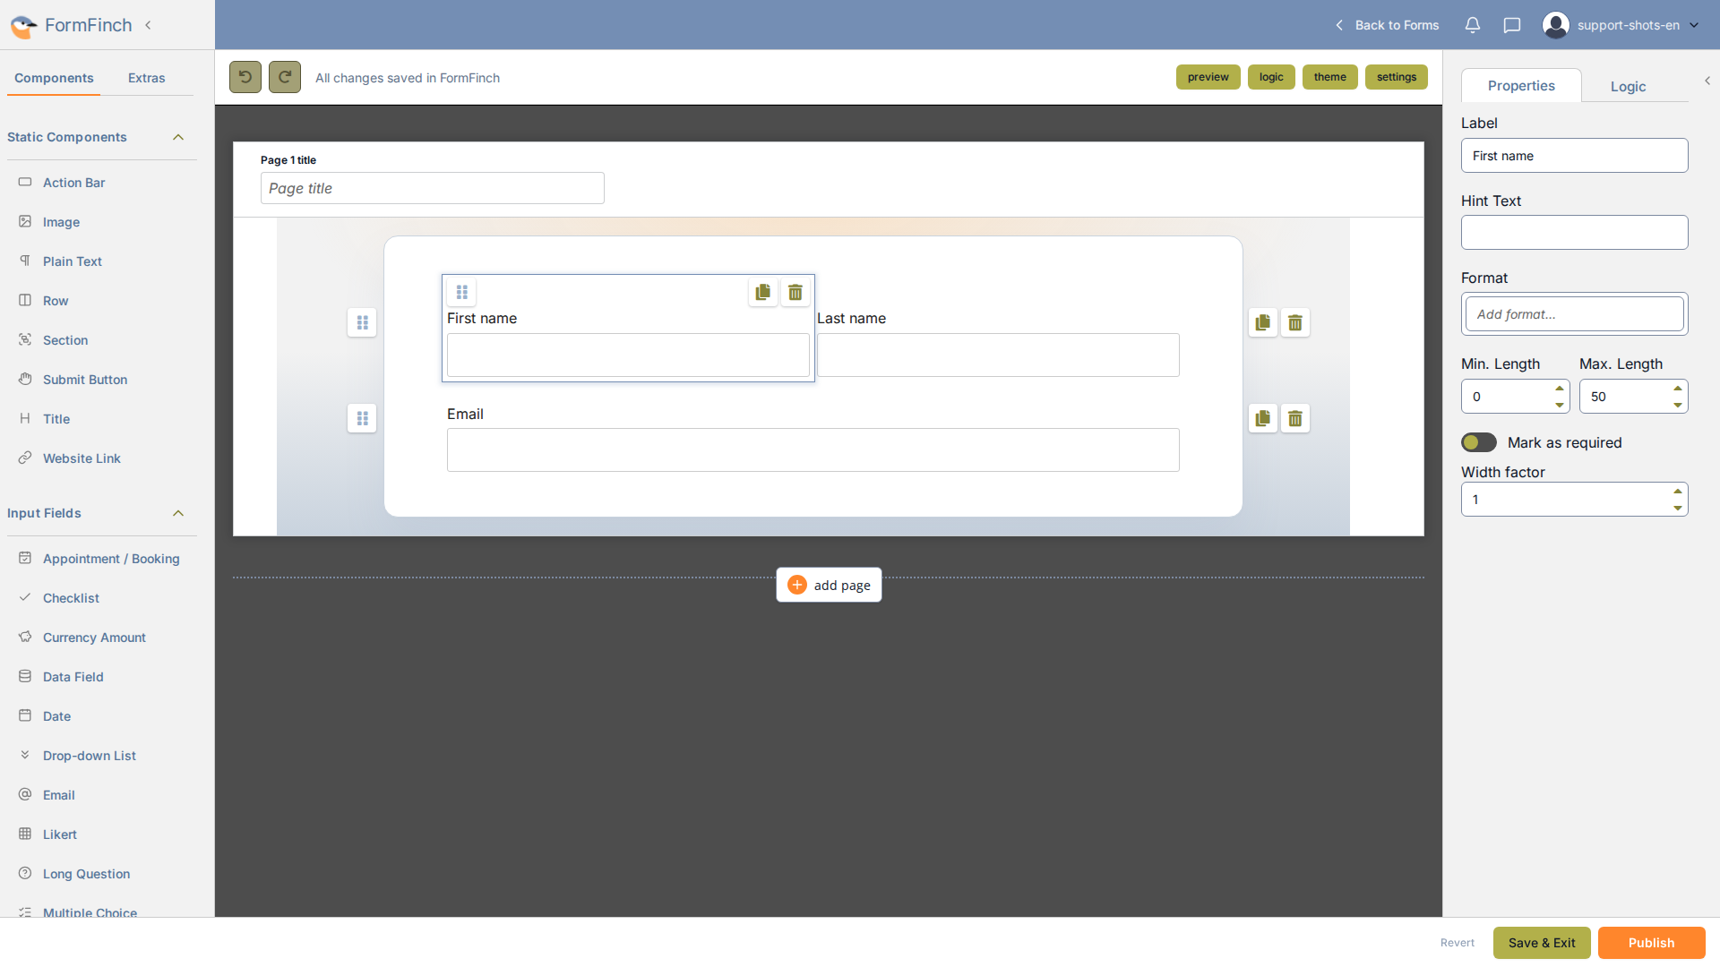Viewport: 1720px width, 967px height.
Task: Click the logic toolbar button
Action: click(1271, 77)
